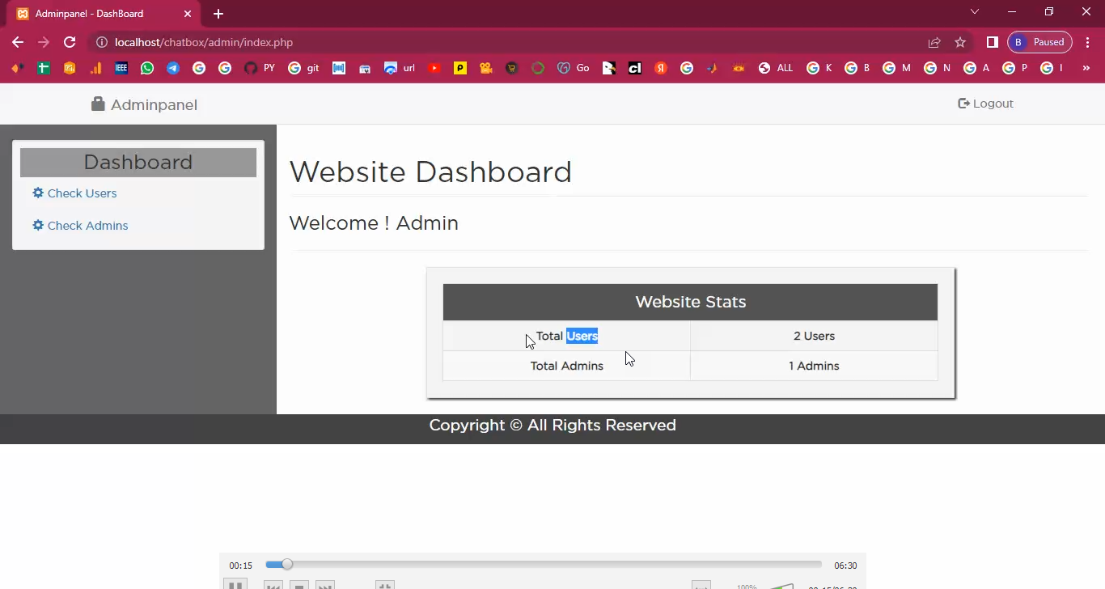
Task: Open the orange bar-chart analytics bookmark
Action: click(95, 69)
